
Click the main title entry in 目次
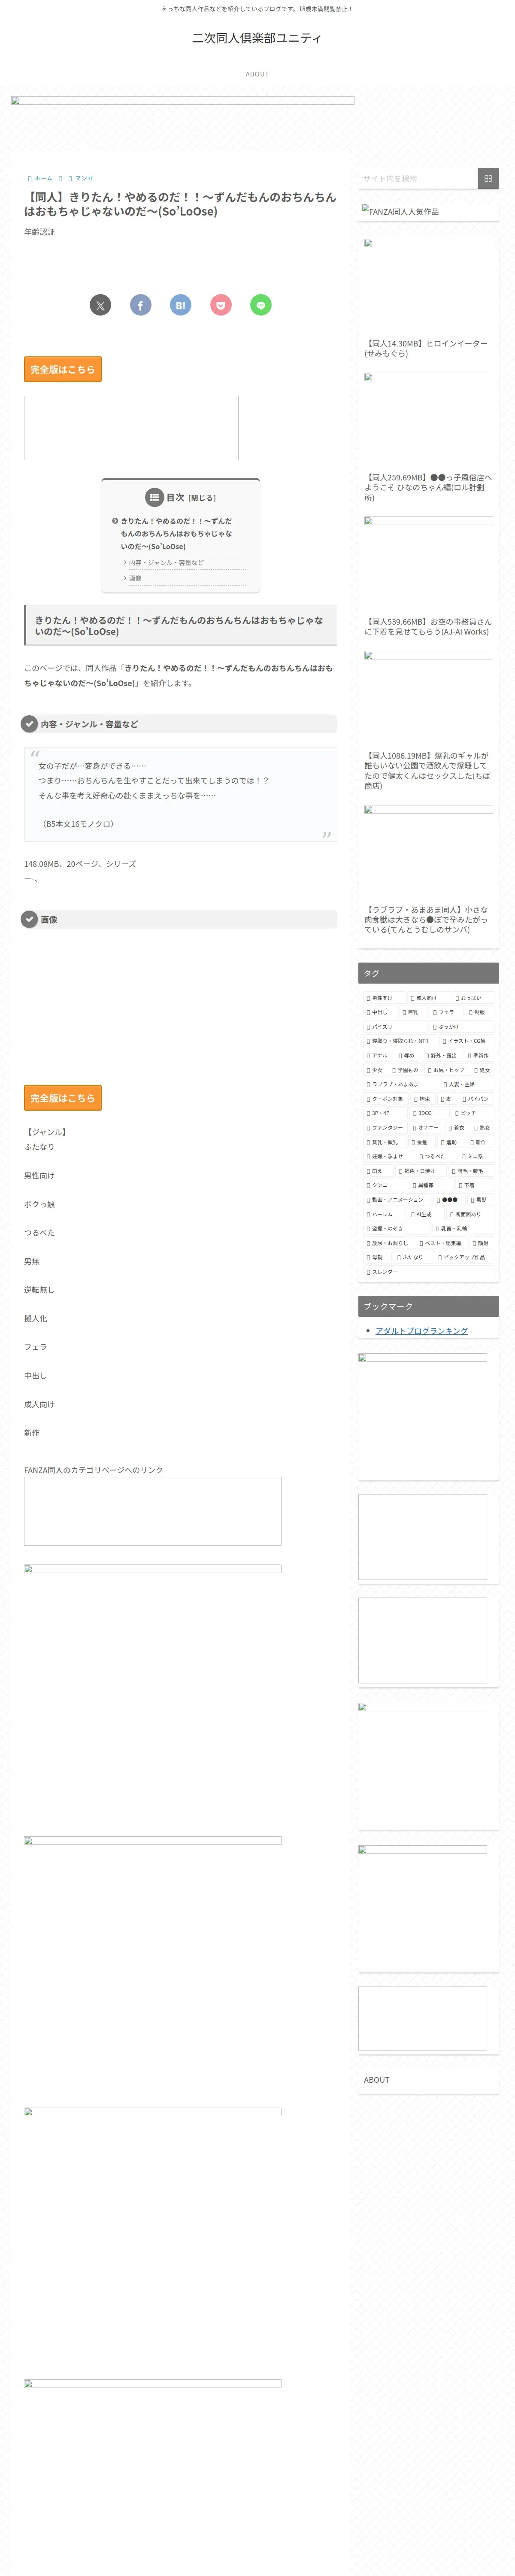coord(177,534)
